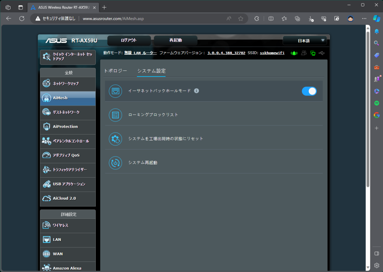Open firmware version 3.0.0.4.388_32702 link
The width and height of the screenshot is (383, 272).
click(x=226, y=53)
